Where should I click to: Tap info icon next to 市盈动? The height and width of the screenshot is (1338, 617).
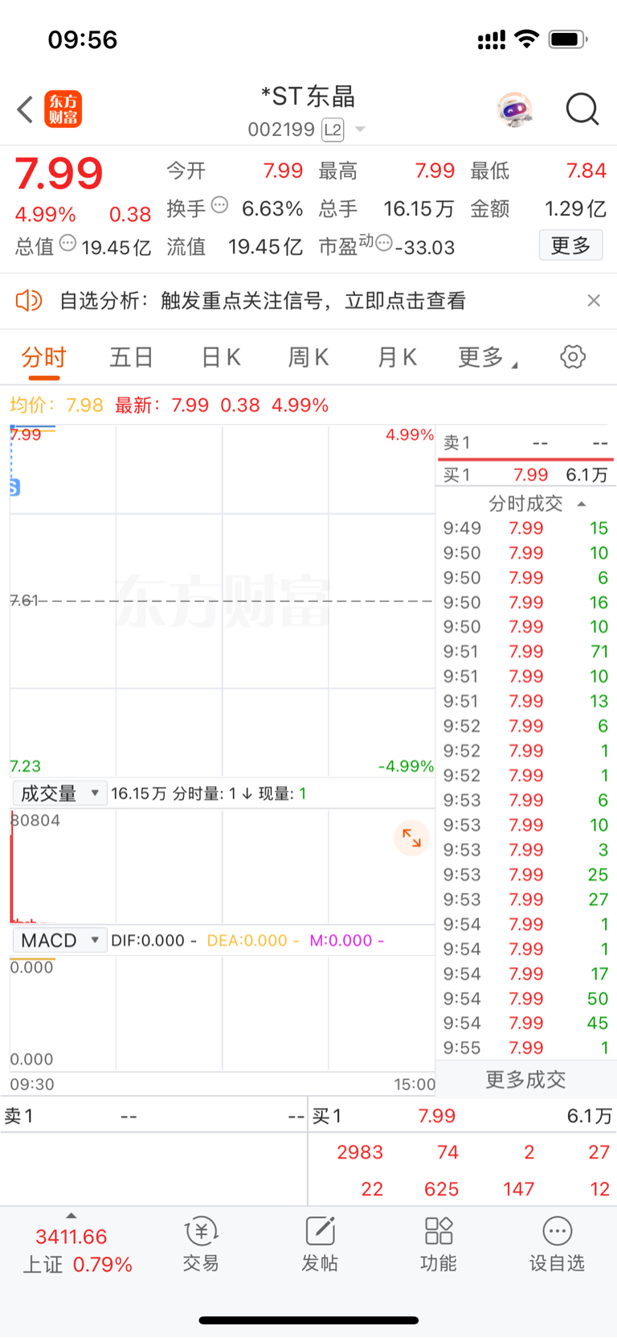[x=384, y=243]
